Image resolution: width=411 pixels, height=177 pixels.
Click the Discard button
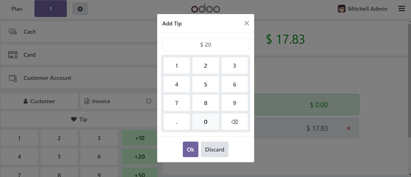pos(215,149)
